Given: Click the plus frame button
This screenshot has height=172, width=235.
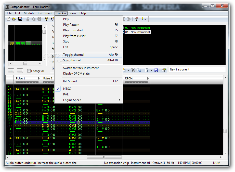Looking at the screenshot, I should tap(11, 71).
